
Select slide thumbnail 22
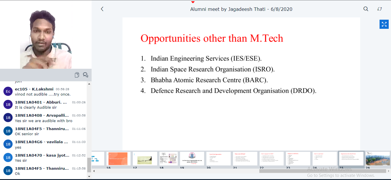point(271,159)
